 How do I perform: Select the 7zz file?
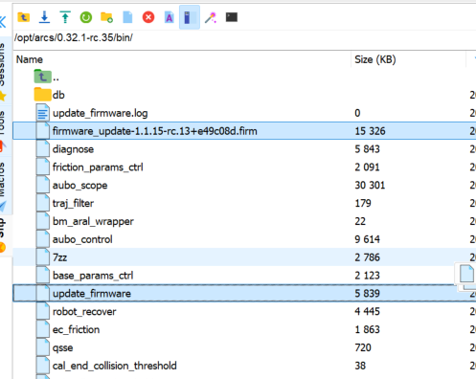click(244, 257)
